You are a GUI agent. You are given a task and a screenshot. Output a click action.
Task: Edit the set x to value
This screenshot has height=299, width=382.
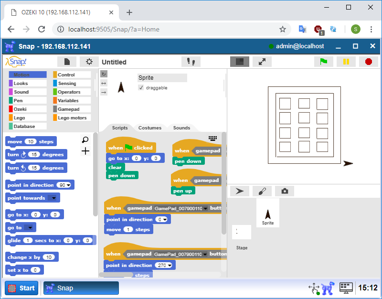tap(35, 270)
